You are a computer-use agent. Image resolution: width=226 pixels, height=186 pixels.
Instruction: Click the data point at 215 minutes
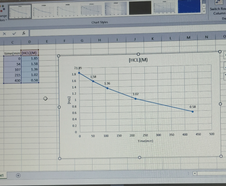pyautogui.click(x=136, y=99)
